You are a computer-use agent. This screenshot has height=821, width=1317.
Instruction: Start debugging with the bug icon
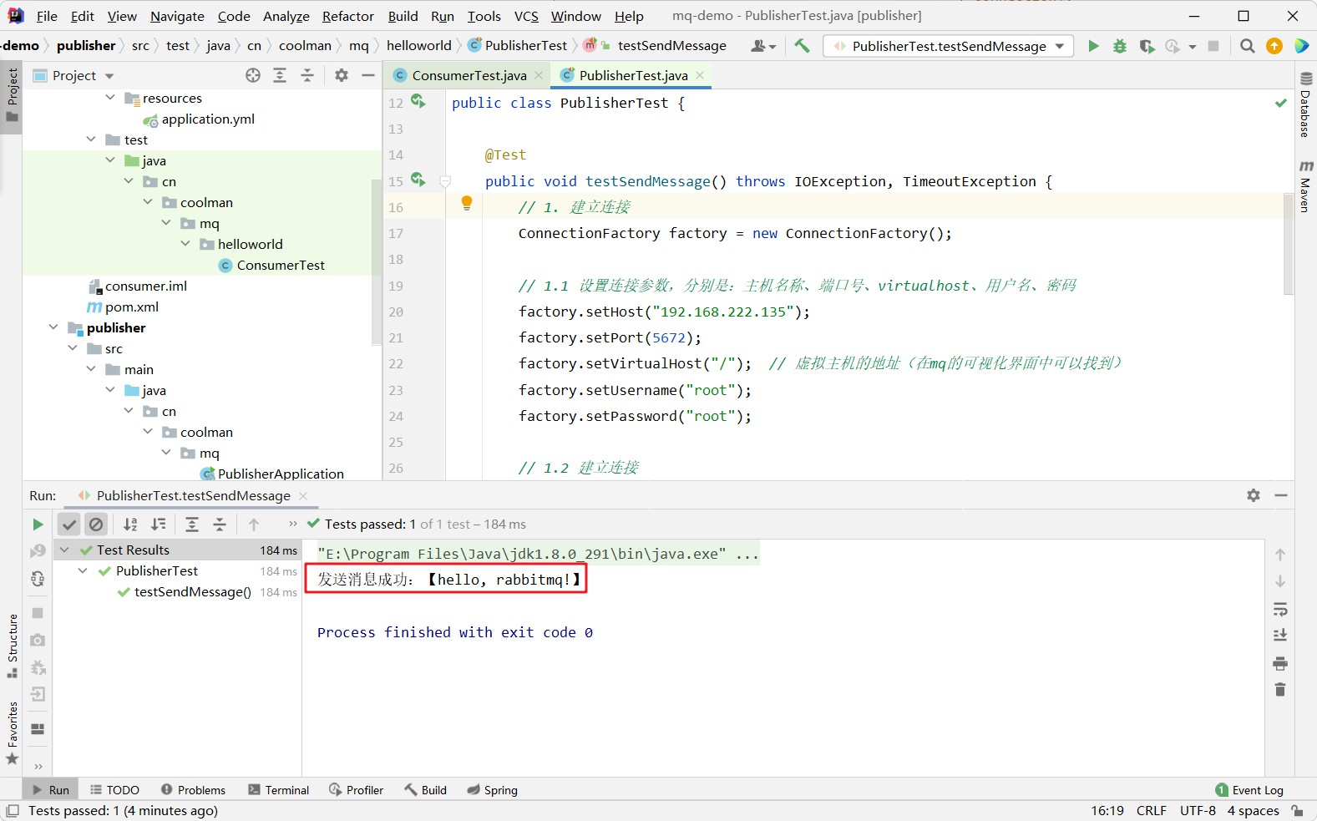click(x=1120, y=46)
